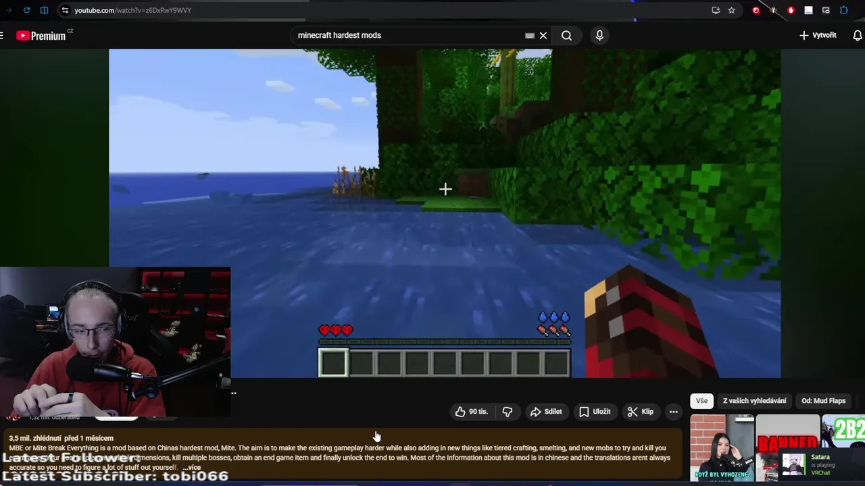Expand description with ...více link
The width and height of the screenshot is (865, 486).
pos(192,467)
